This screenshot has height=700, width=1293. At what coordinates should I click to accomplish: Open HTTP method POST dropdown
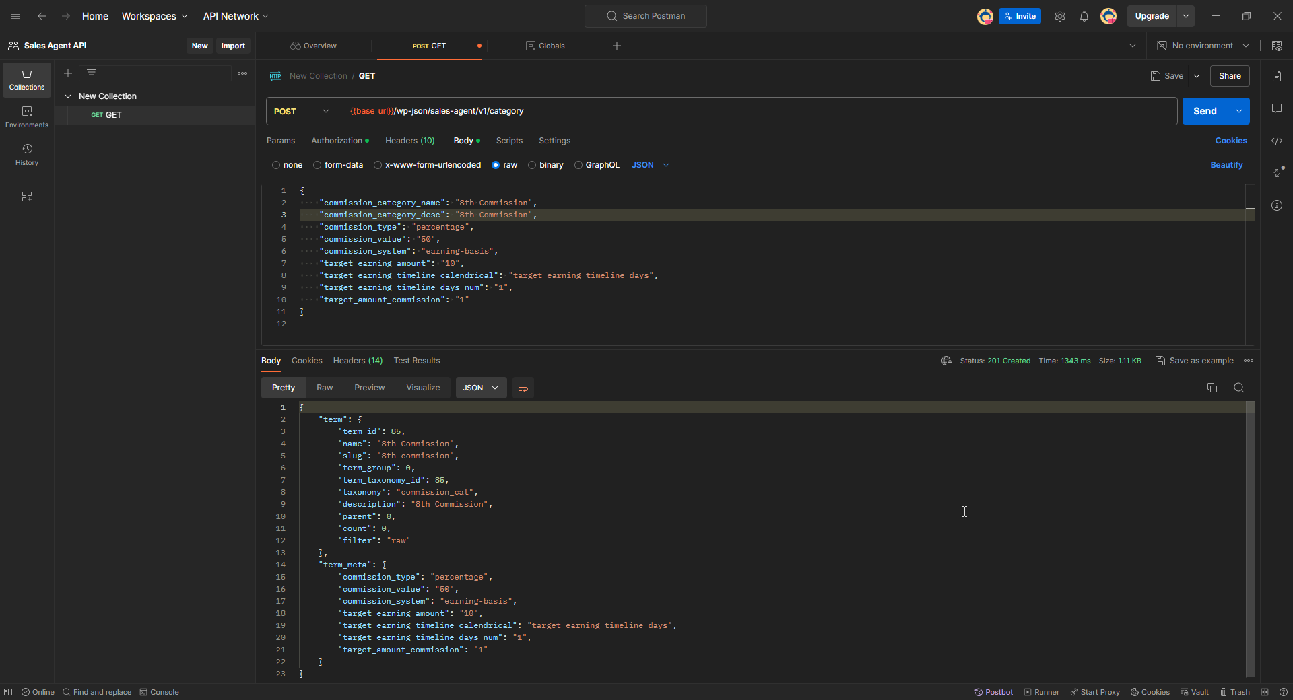tap(302, 111)
